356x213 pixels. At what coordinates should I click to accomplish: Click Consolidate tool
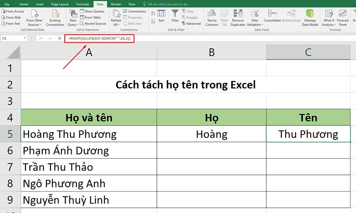point(272,16)
